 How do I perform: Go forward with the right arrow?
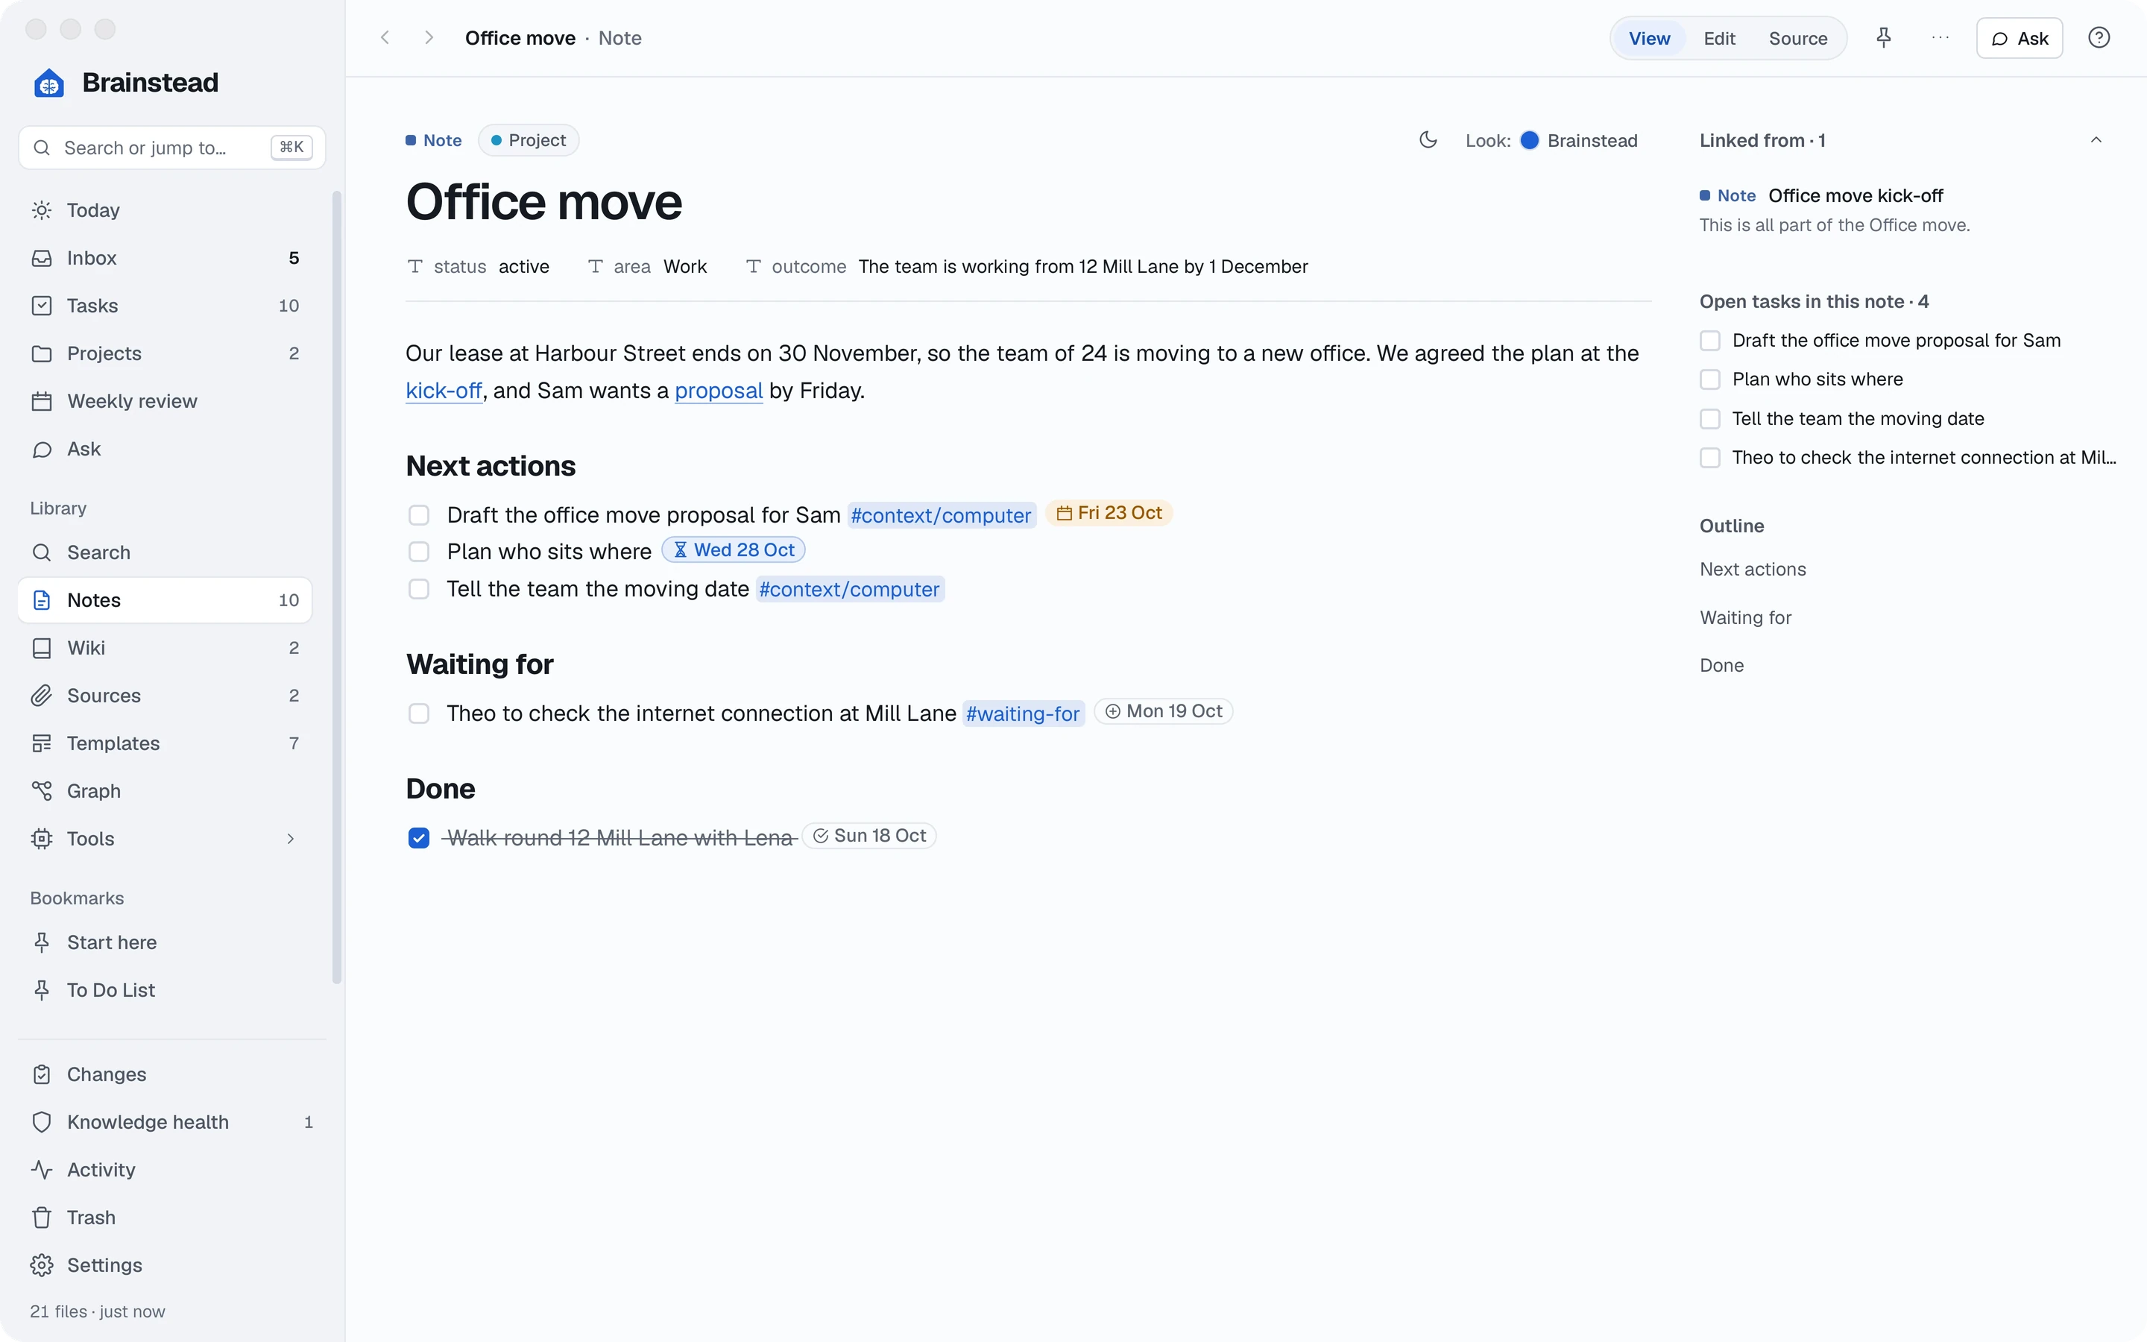click(429, 38)
